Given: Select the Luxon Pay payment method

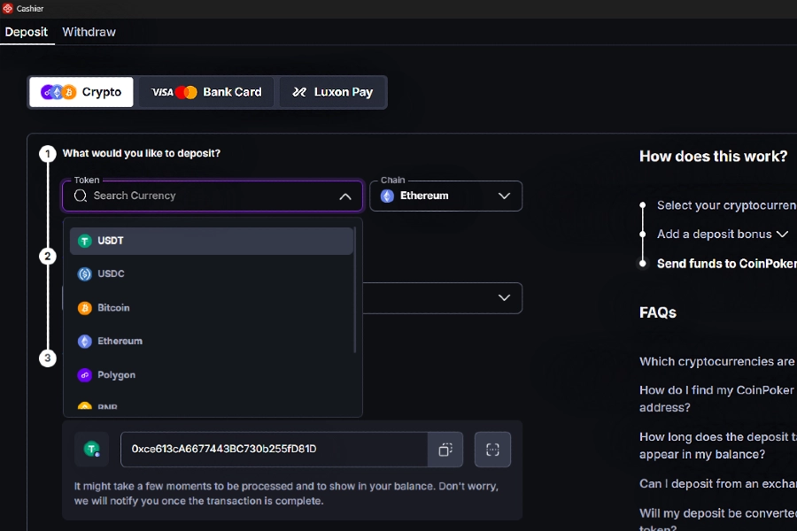Looking at the screenshot, I should tap(332, 91).
